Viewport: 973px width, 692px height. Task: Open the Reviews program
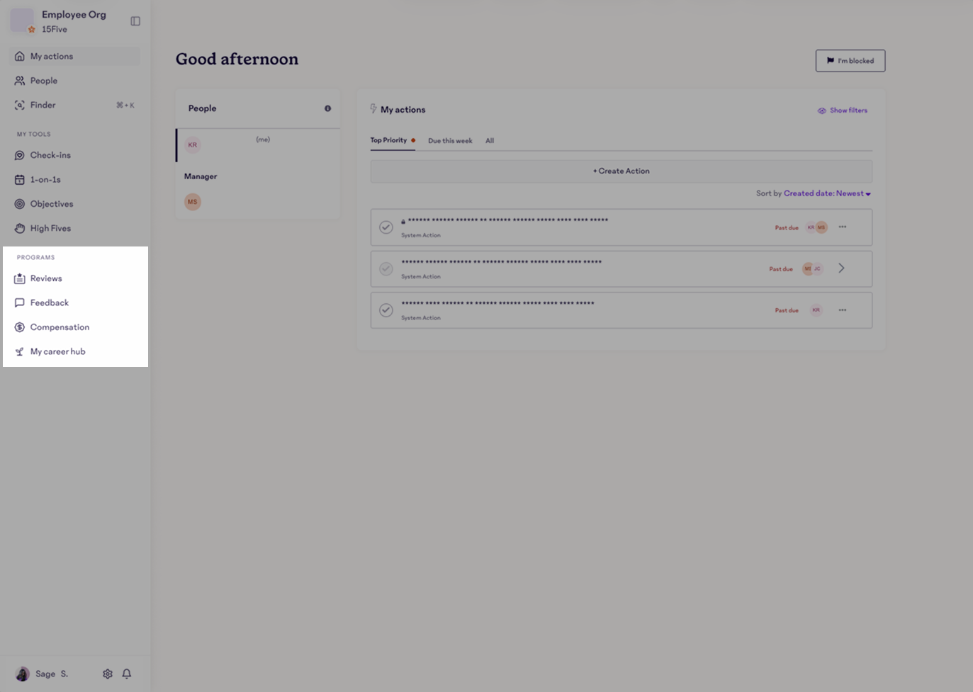coord(45,278)
